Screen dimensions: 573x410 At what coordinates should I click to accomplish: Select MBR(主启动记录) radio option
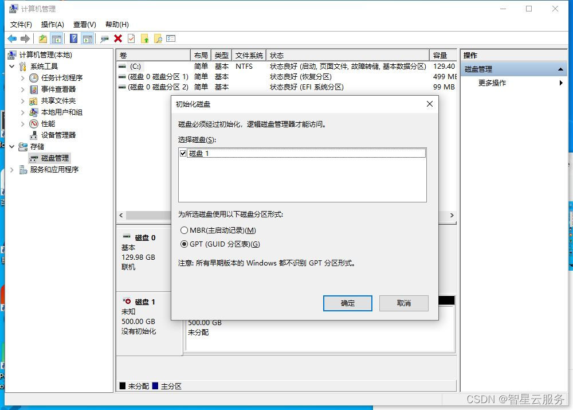click(184, 230)
